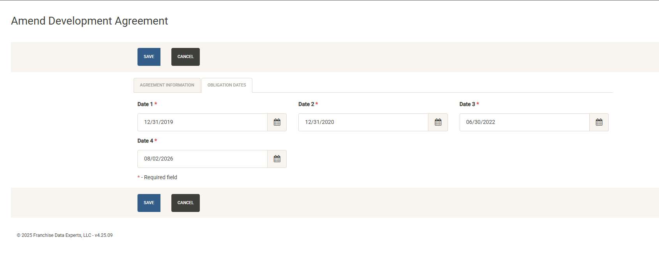Open the calendar picker for Date 1

[277, 122]
